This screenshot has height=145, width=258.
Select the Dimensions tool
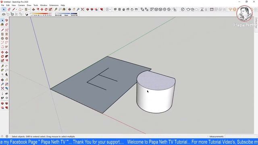pos(6,66)
